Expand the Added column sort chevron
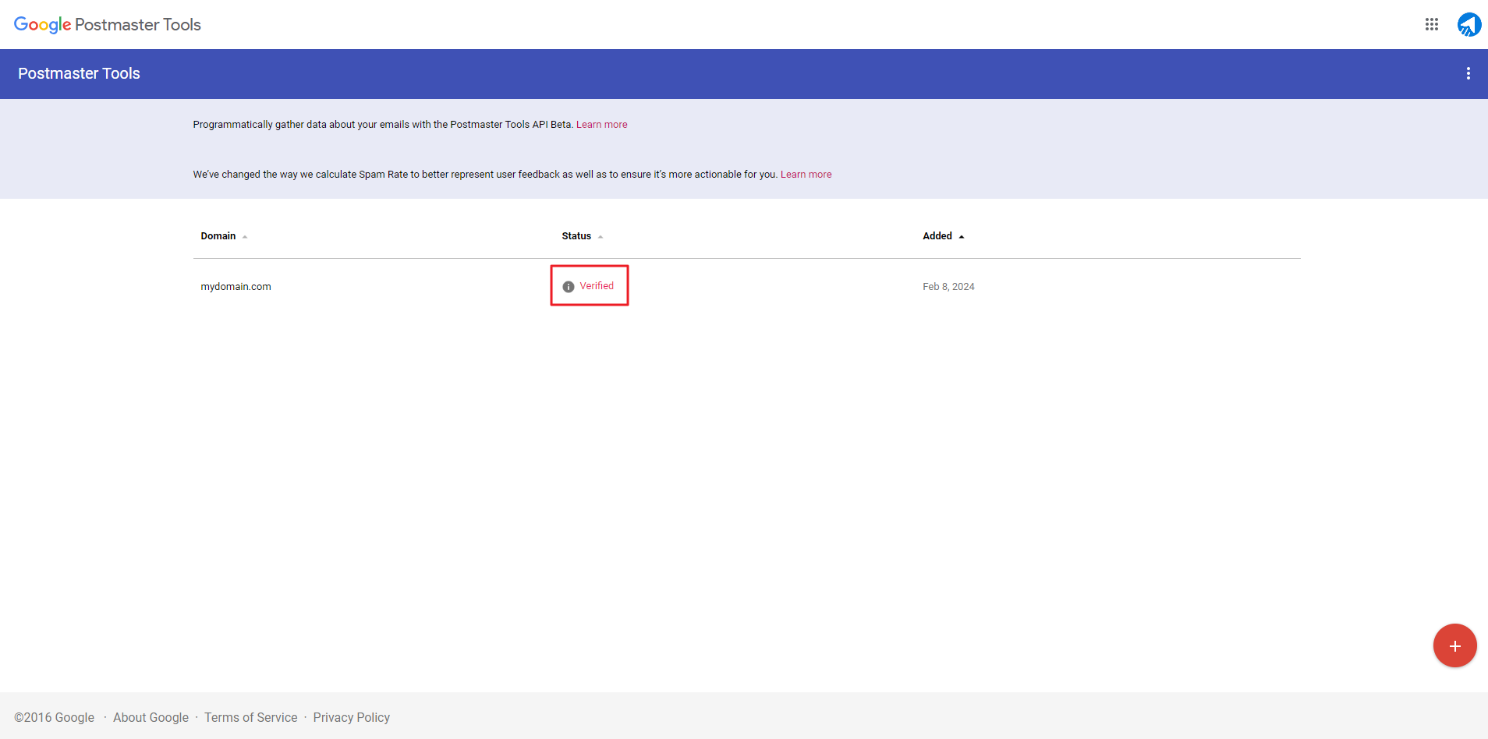The width and height of the screenshot is (1488, 739). [960, 235]
